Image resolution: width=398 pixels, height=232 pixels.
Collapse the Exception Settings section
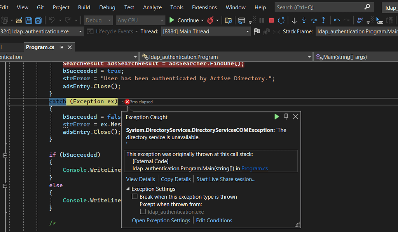128,189
